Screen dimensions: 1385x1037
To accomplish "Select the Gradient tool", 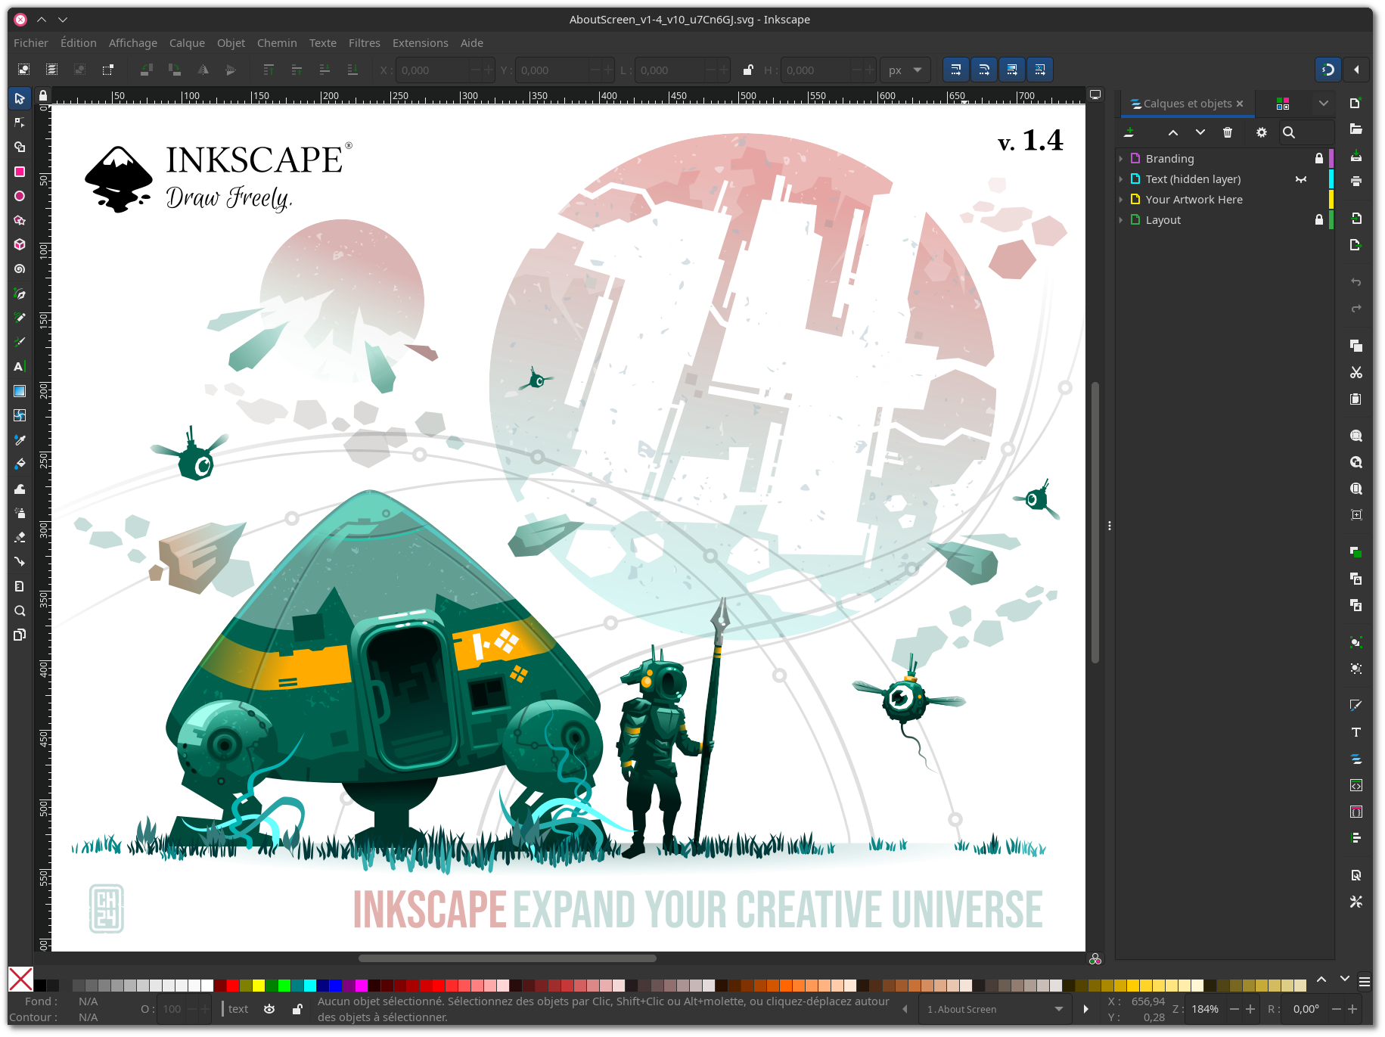I will click(20, 391).
